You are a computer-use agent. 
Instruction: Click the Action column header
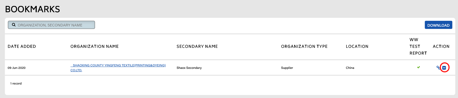click(441, 46)
